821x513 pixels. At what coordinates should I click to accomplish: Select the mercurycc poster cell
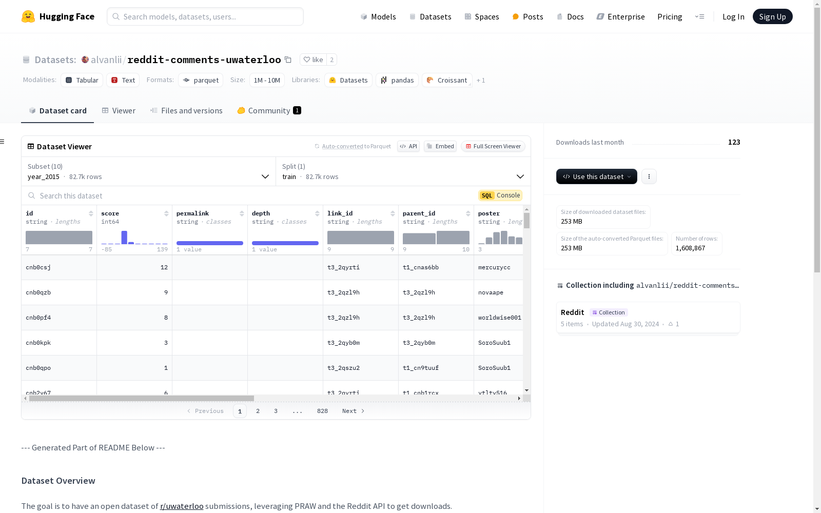498,267
